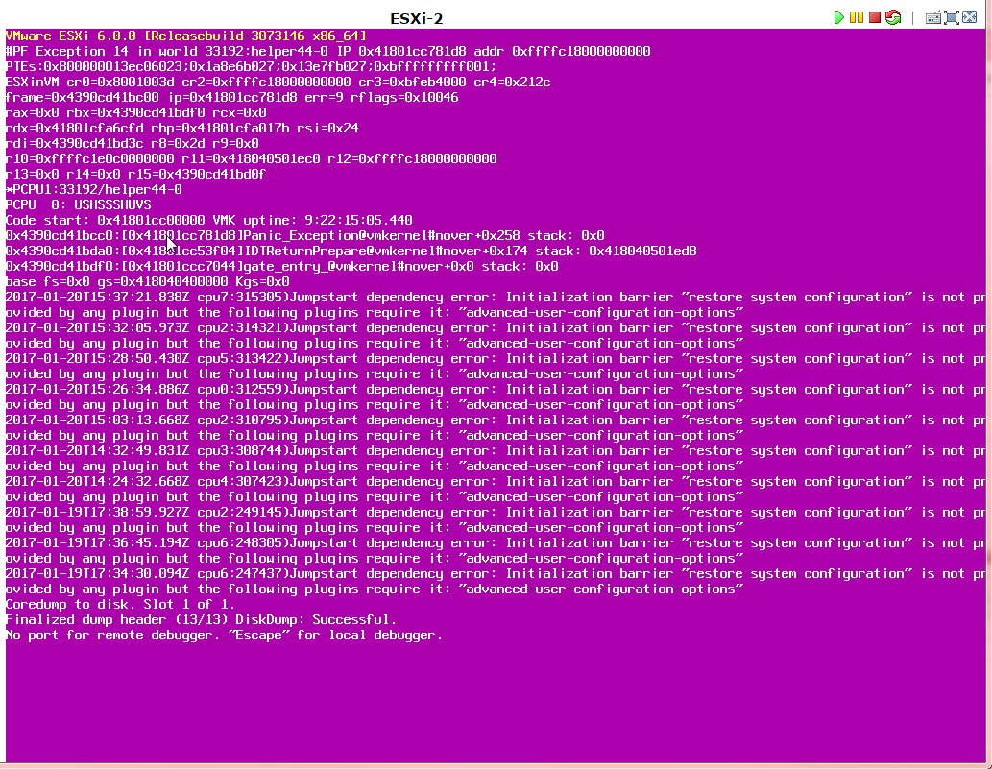The height and width of the screenshot is (769, 992).
Task: Click the red Power Off stop icon
Action: pyautogui.click(x=875, y=17)
